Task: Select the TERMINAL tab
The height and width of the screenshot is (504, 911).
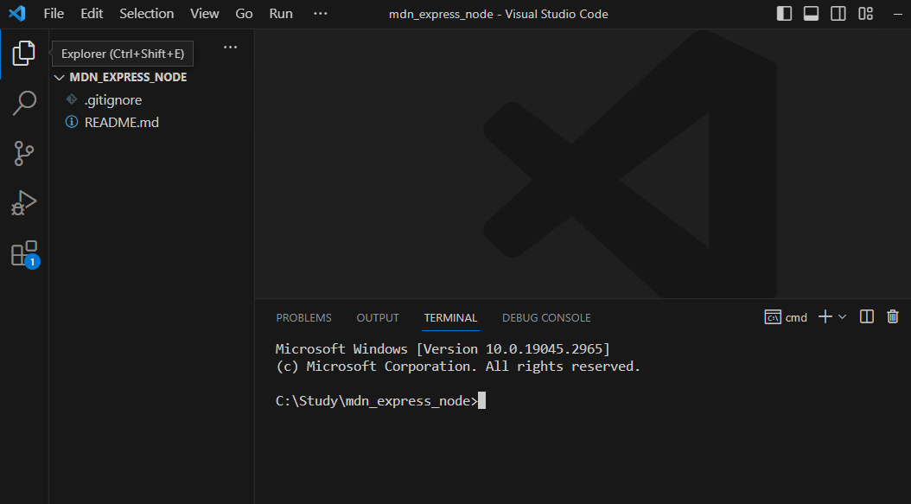Action: pyautogui.click(x=450, y=318)
